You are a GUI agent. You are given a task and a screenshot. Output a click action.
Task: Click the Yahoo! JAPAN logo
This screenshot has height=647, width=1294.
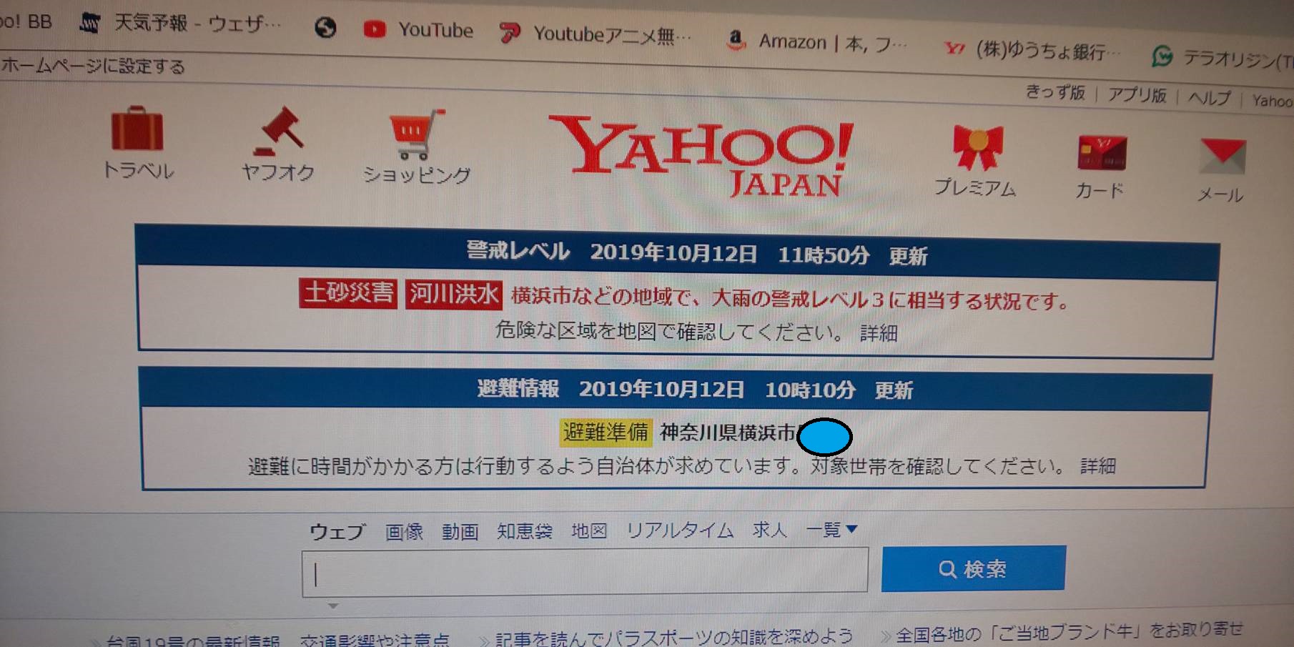tap(701, 158)
